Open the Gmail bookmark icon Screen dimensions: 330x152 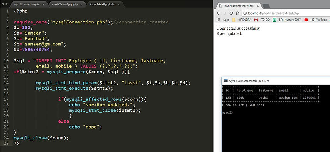(x=256, y=20)
